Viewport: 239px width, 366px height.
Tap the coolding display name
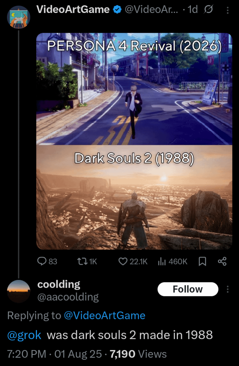(x=59, y=284)
